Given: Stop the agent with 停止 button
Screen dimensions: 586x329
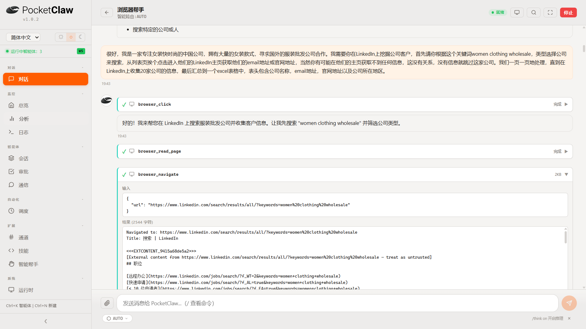Looking at the screenshot, I should coord(568,12).
